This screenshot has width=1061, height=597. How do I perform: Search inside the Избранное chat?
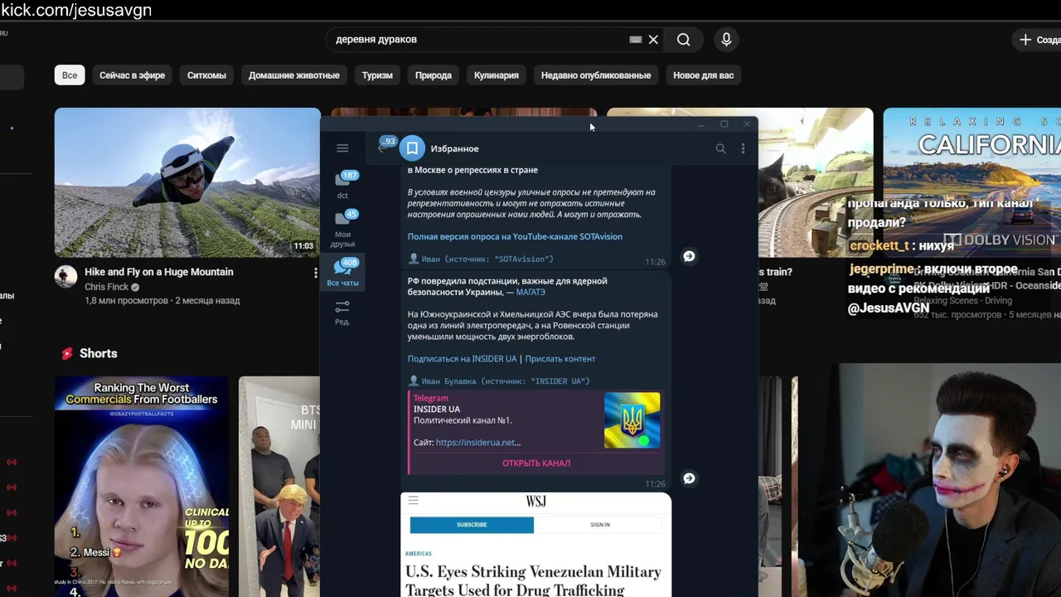(x=720, y=148)
